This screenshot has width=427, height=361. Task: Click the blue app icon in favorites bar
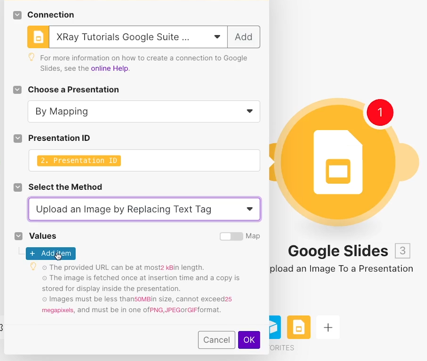click(275, 327)
